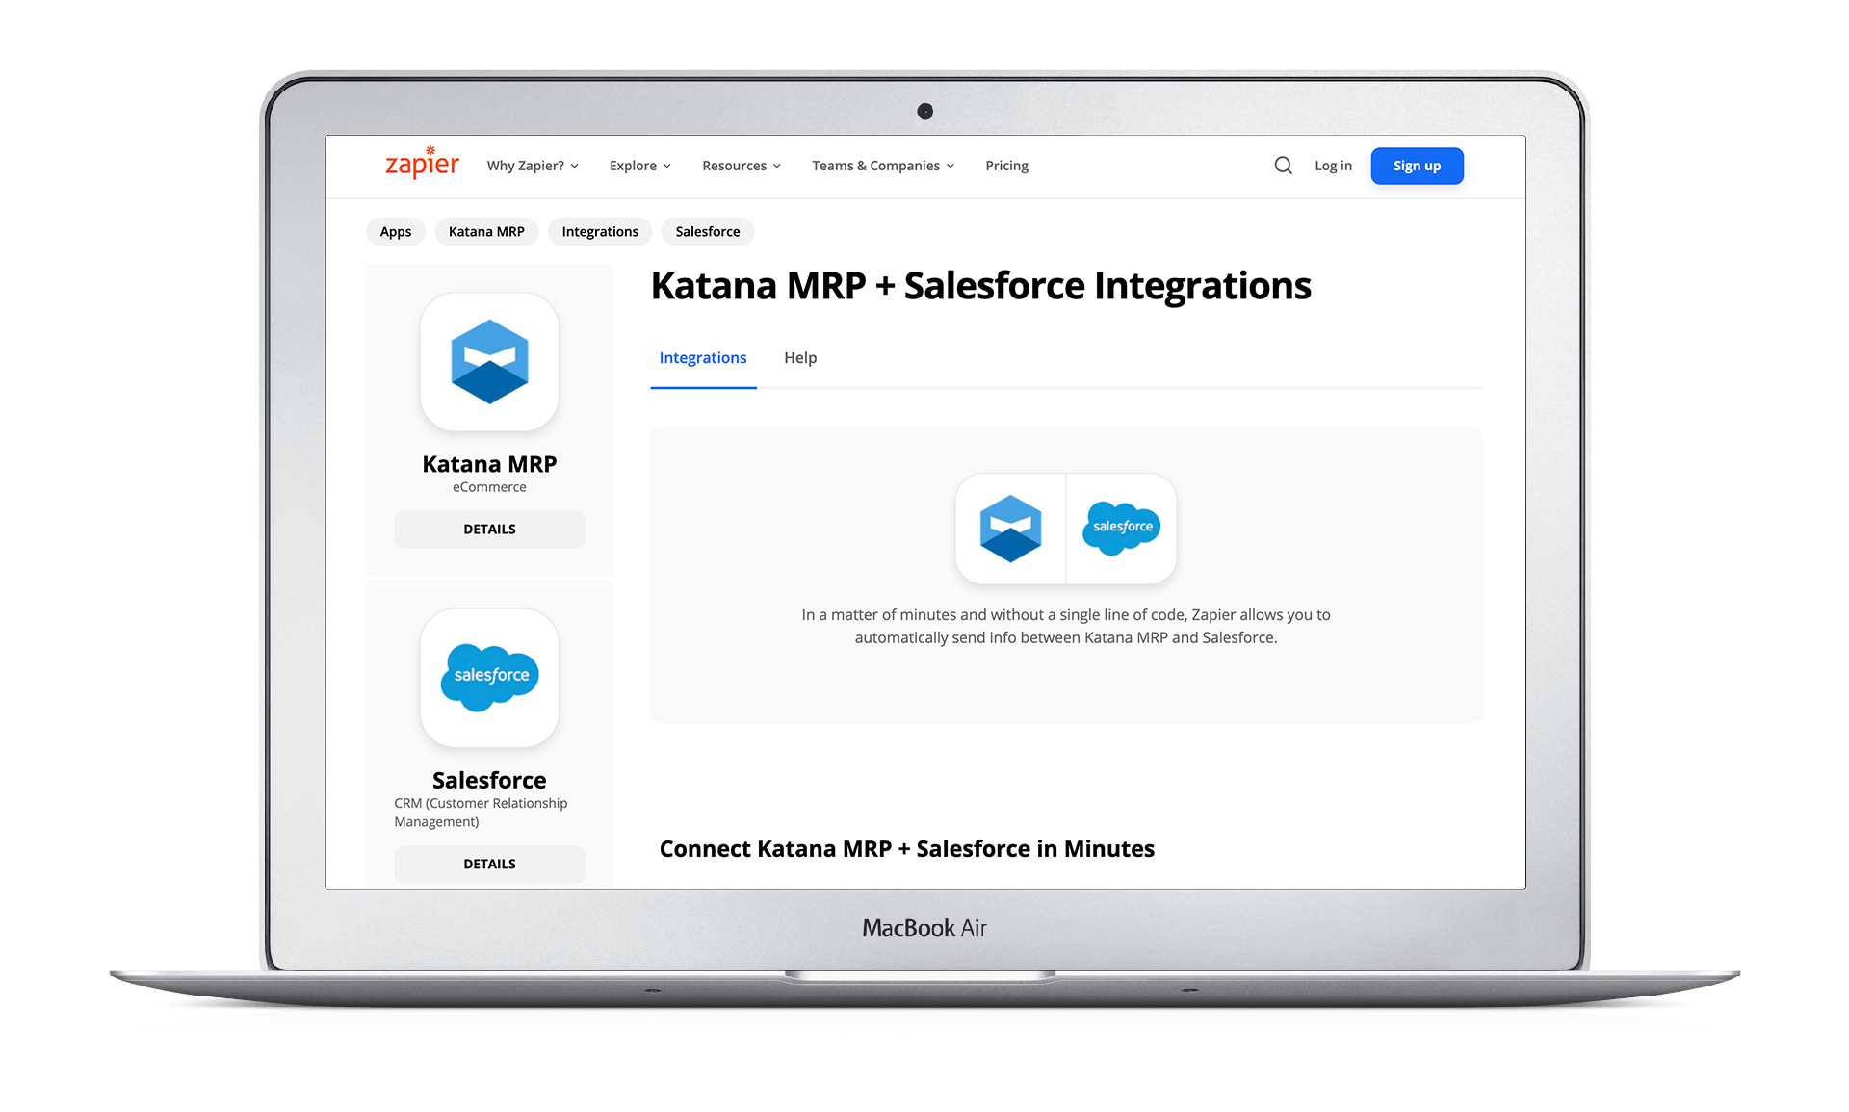Screen dimensions: 1849x1112
Task: Click the Katana MRP icon in integration banner
Action: point(1010,529)
